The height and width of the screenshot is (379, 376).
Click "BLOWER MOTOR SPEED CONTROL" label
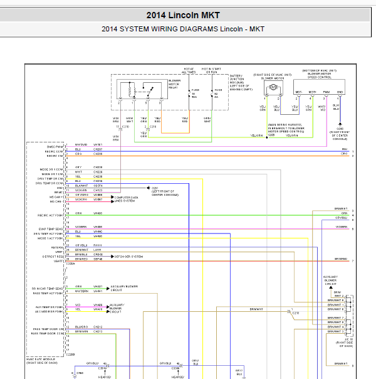(x=319, y=74)
